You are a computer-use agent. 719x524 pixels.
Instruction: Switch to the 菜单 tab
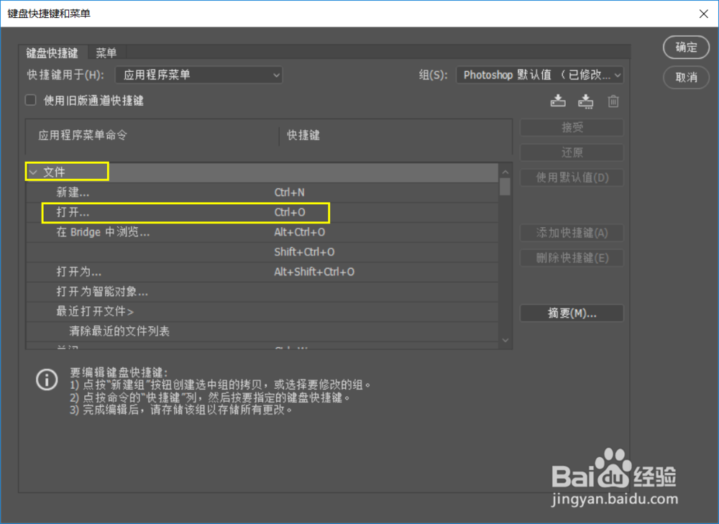pos(106,52)
